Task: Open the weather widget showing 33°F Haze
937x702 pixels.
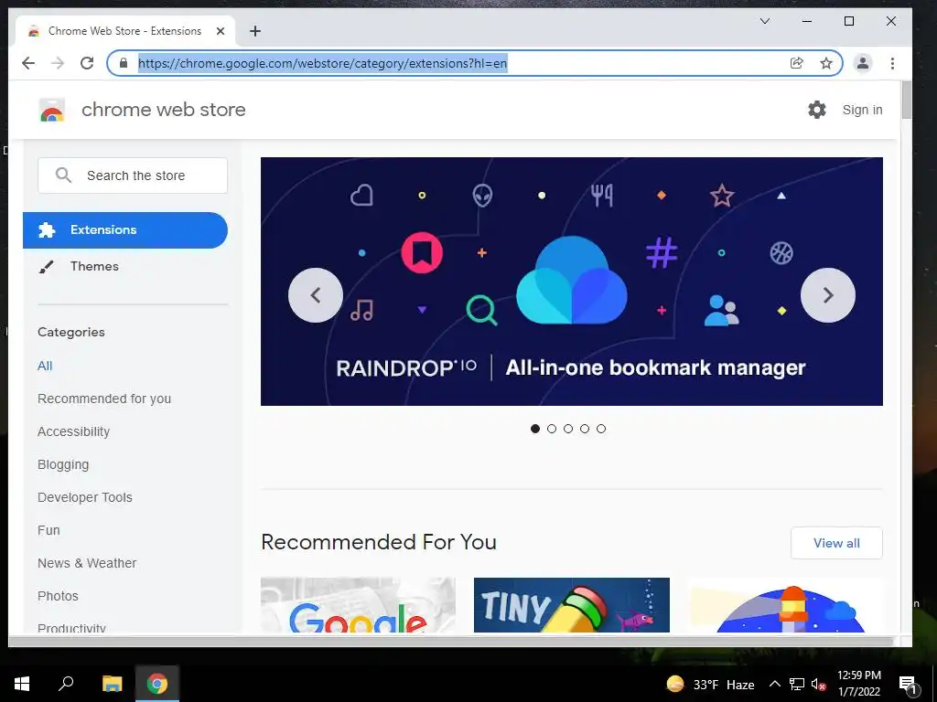Action: click(710, 684)
